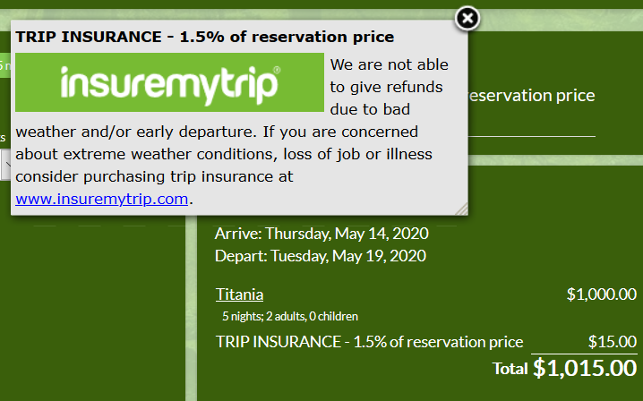
Task: Close the trip insurance popup
Action: (467, 18)
